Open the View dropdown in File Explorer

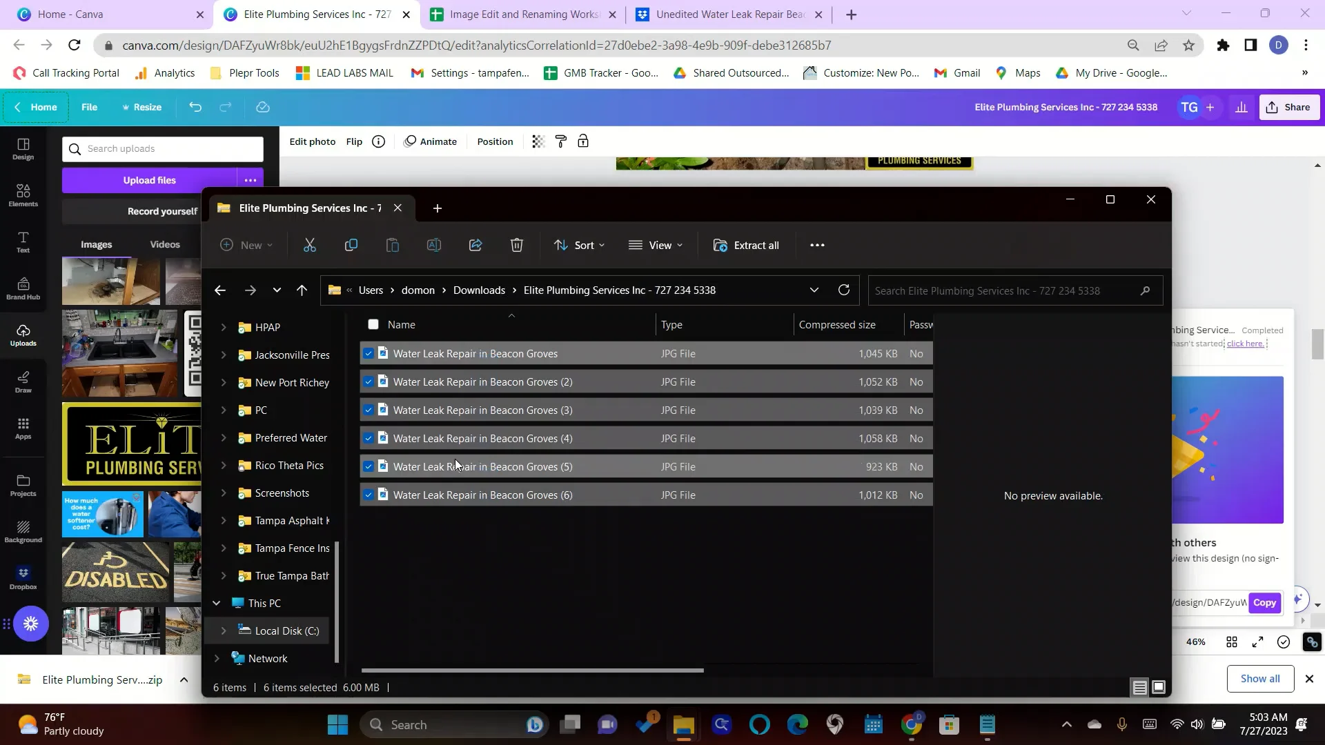[x=656, y=245]
